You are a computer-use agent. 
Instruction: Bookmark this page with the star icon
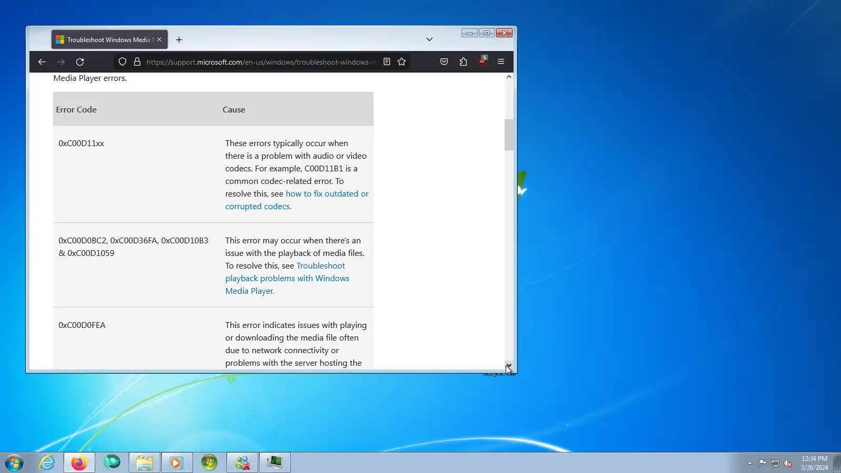[x=402, y=62]
